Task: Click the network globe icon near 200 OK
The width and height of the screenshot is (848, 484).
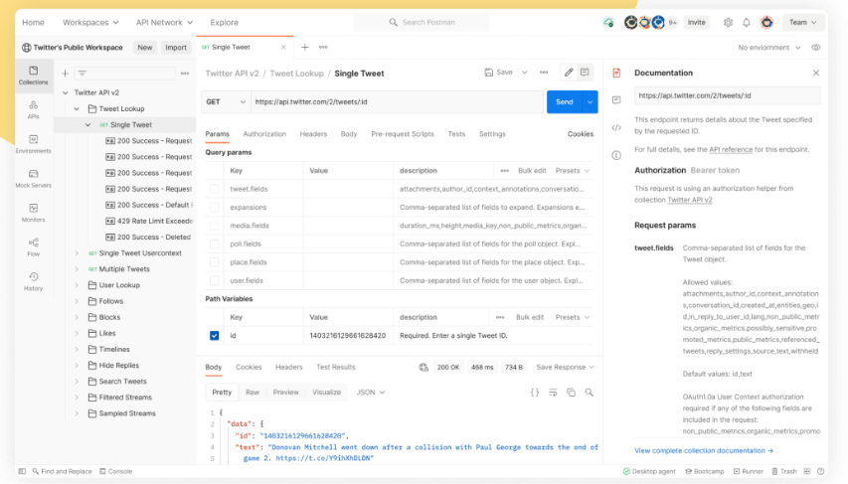Action: 424,367
